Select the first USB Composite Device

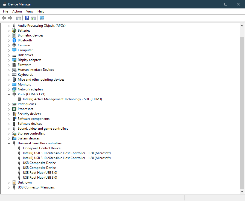pyautogui.click(x=39, y=163)
